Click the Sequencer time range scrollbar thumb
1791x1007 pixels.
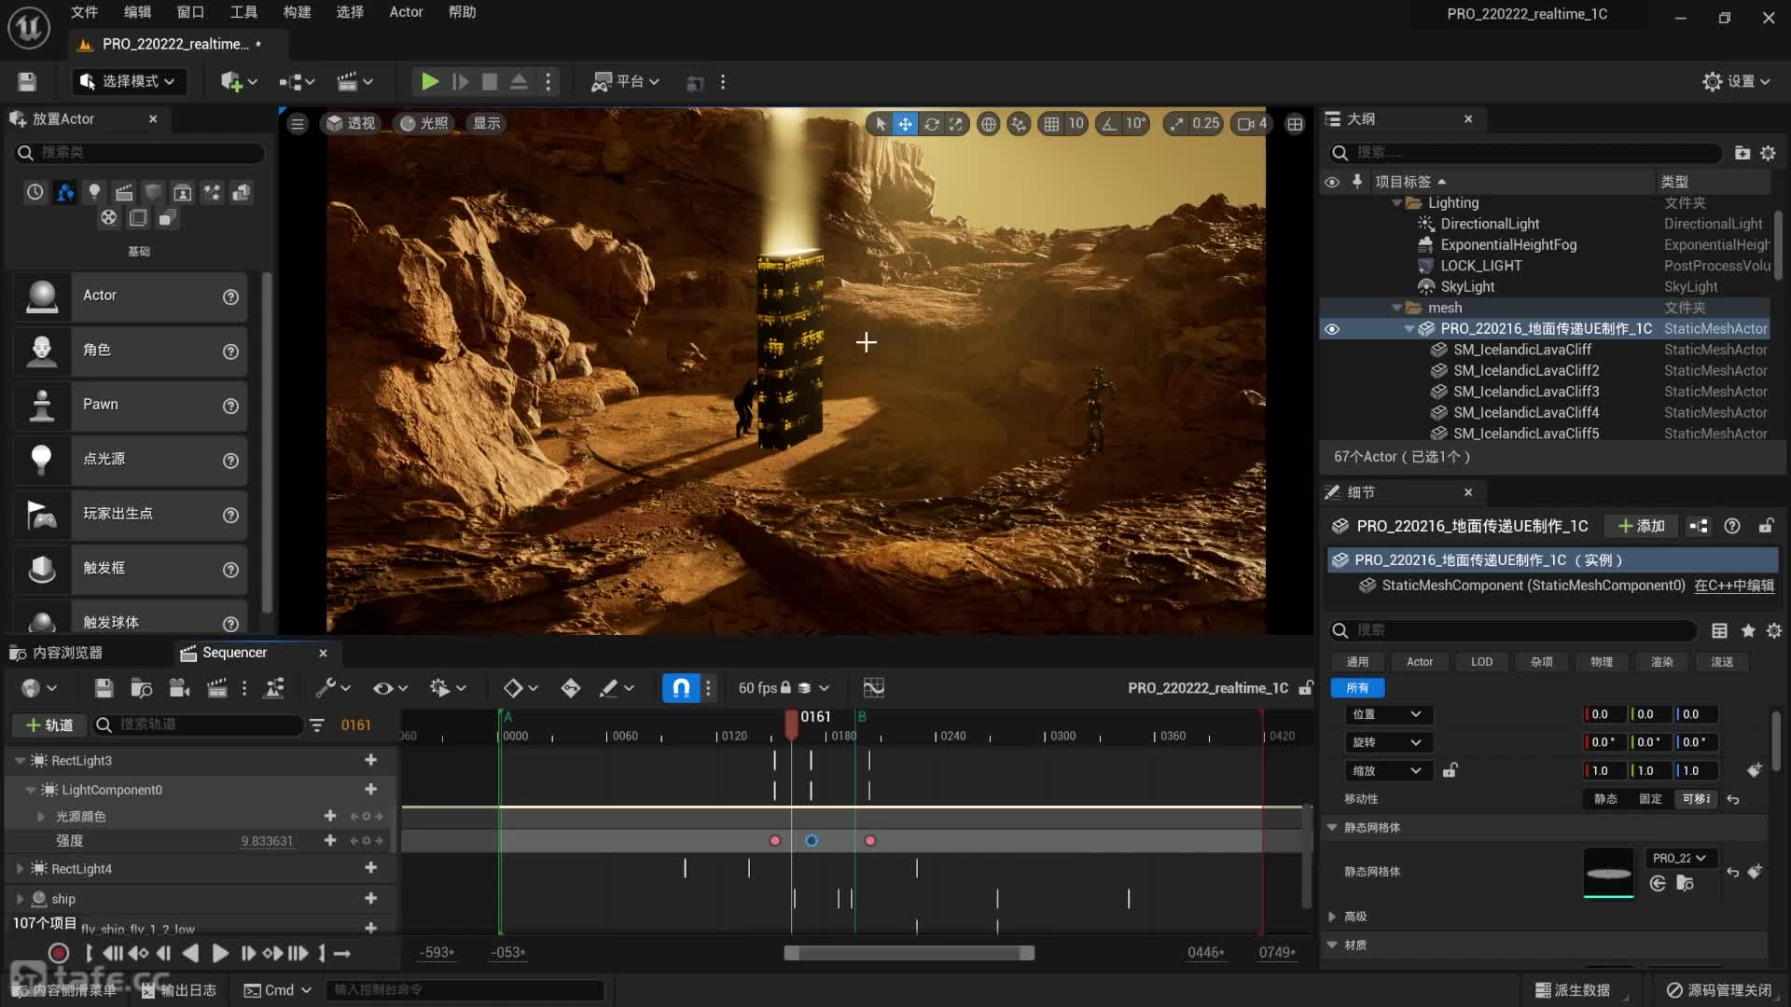(x=909, y=953)
